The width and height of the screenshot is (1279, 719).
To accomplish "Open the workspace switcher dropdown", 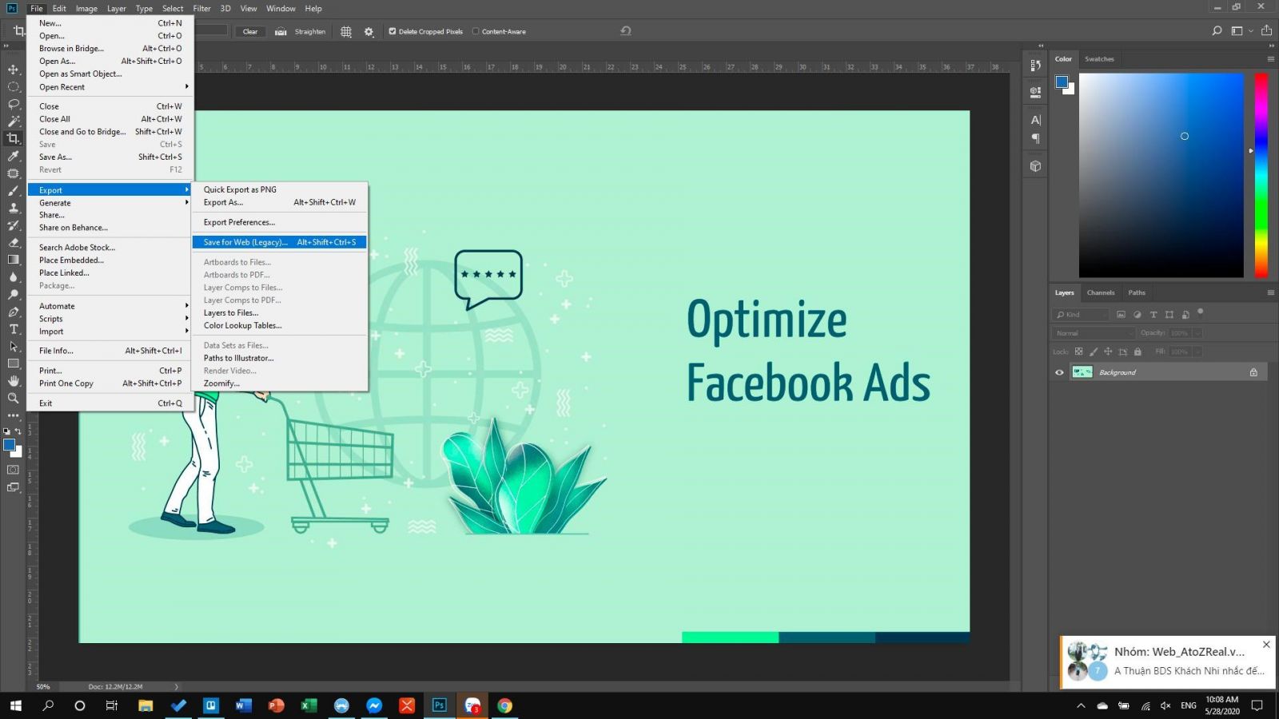I will (1241, 31).
